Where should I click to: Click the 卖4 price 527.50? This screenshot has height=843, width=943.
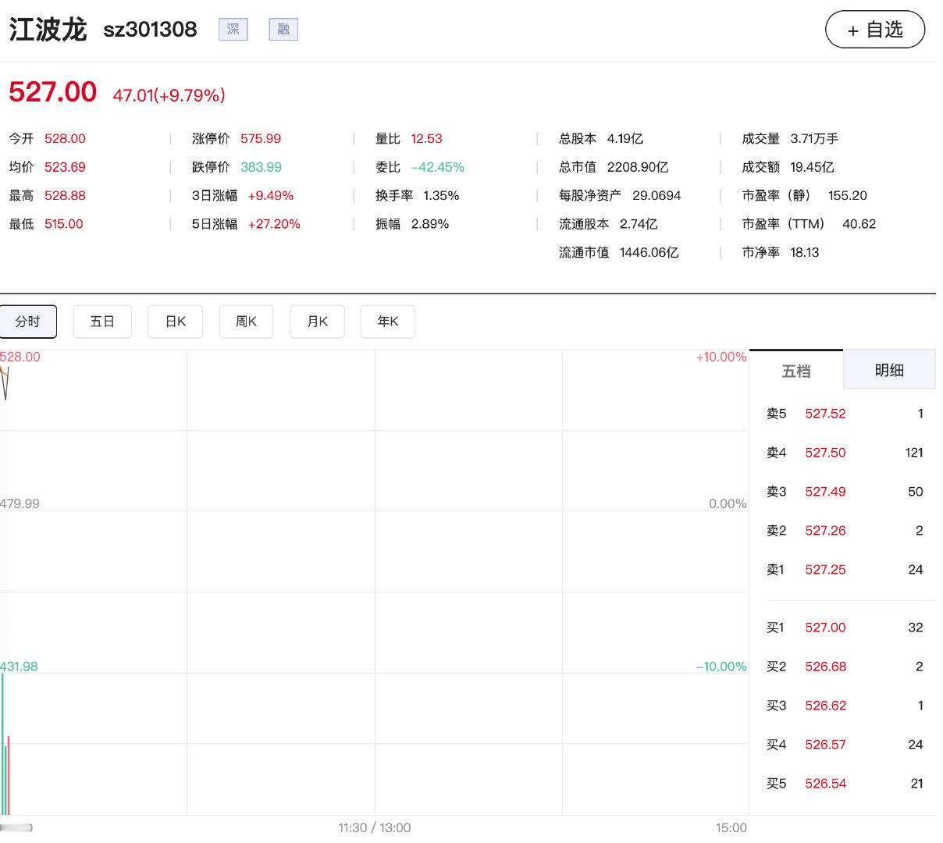(x=825, y=453)
